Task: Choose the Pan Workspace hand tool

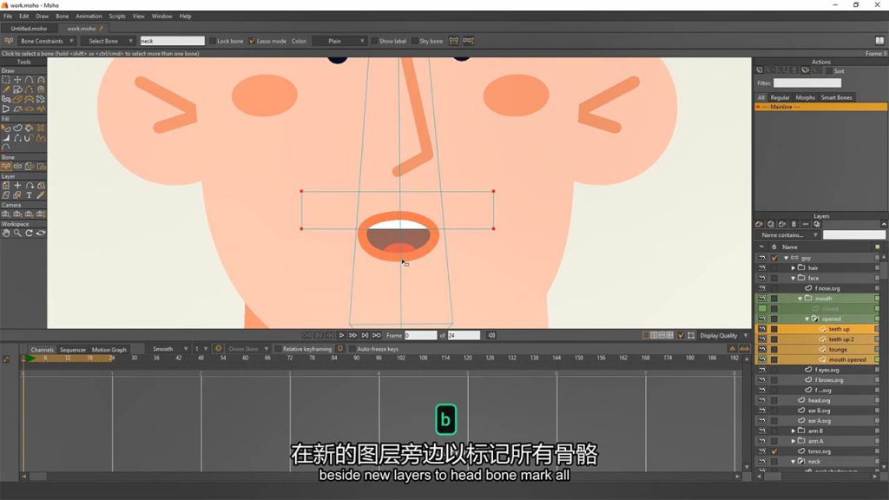Action: [x=6, y=233]
